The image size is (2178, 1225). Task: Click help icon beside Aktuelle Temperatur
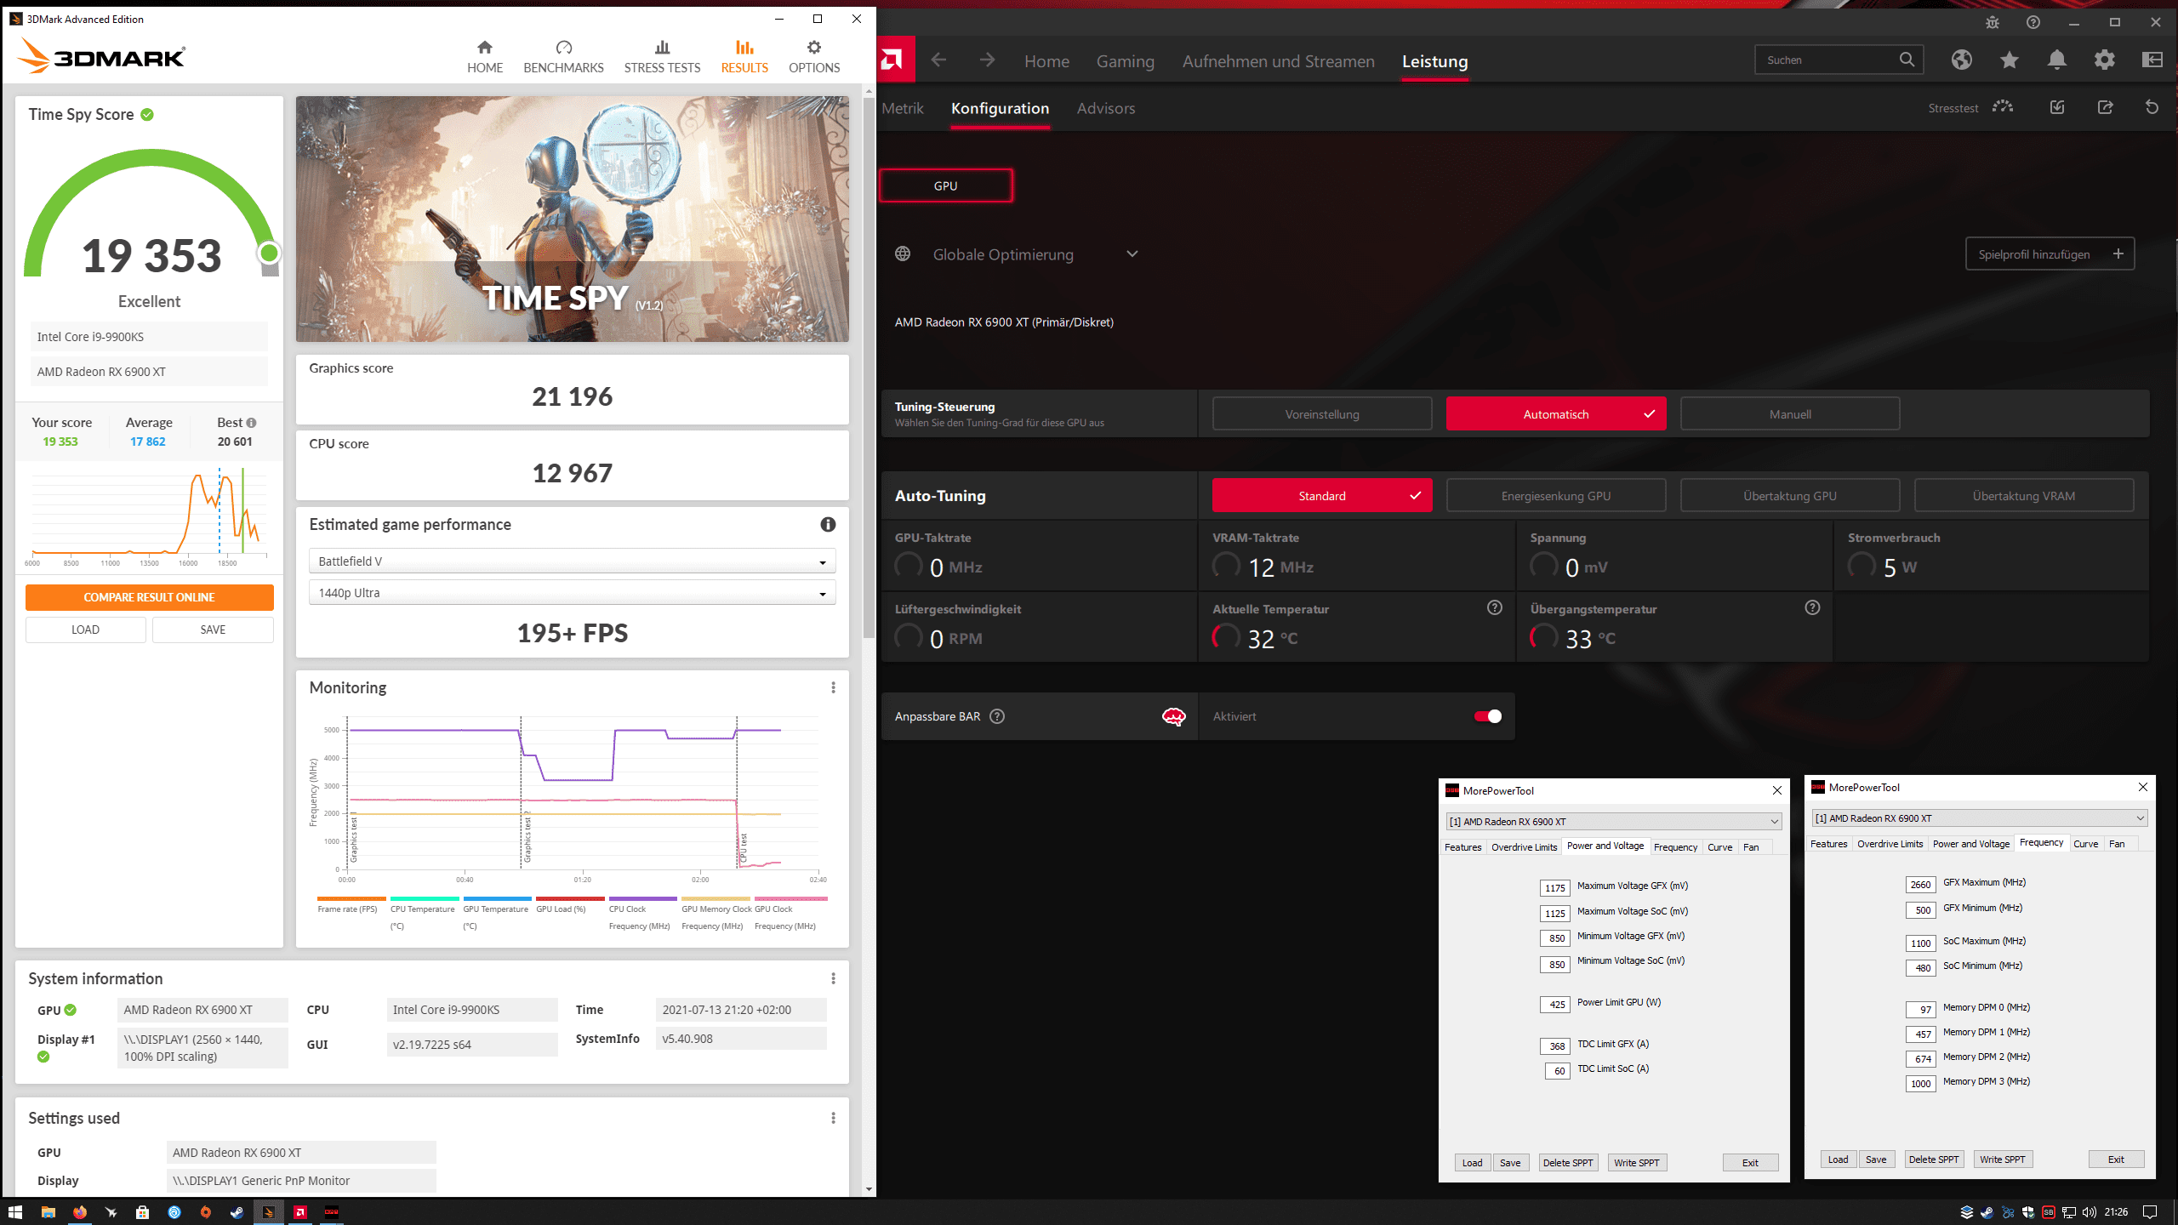1495,607
